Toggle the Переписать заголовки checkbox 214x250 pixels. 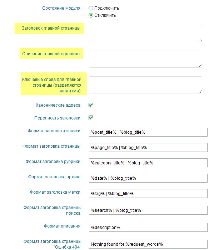click(91, 118)
